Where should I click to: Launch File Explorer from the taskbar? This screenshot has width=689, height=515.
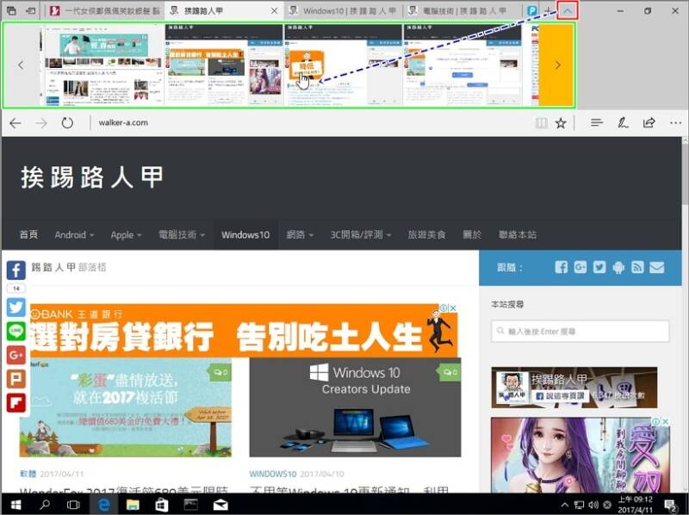coord(133,505)
